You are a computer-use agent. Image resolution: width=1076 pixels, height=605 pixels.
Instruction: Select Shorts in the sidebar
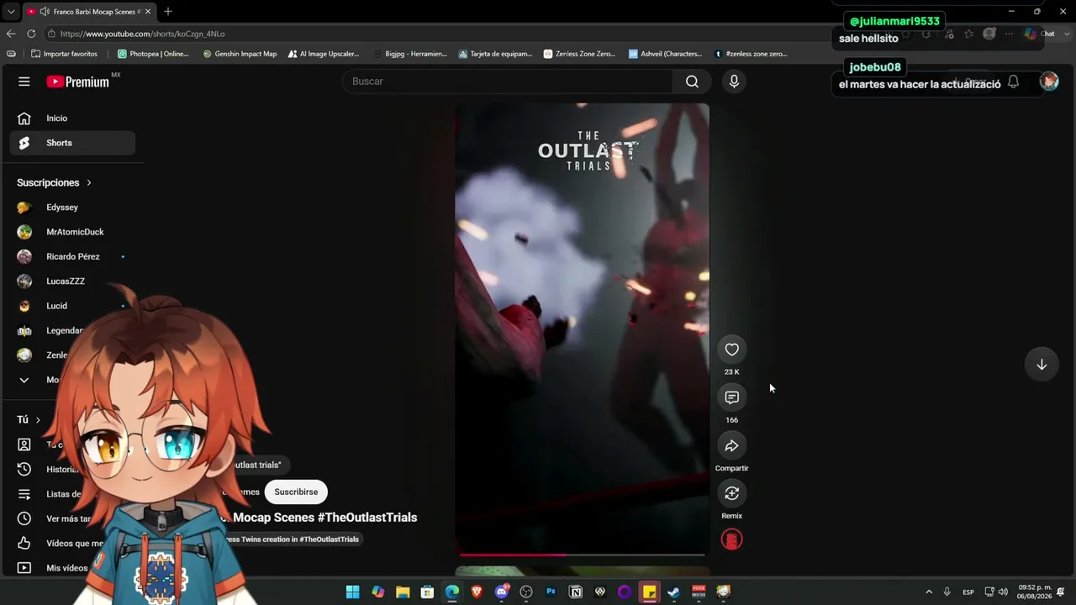pos(72,143)
